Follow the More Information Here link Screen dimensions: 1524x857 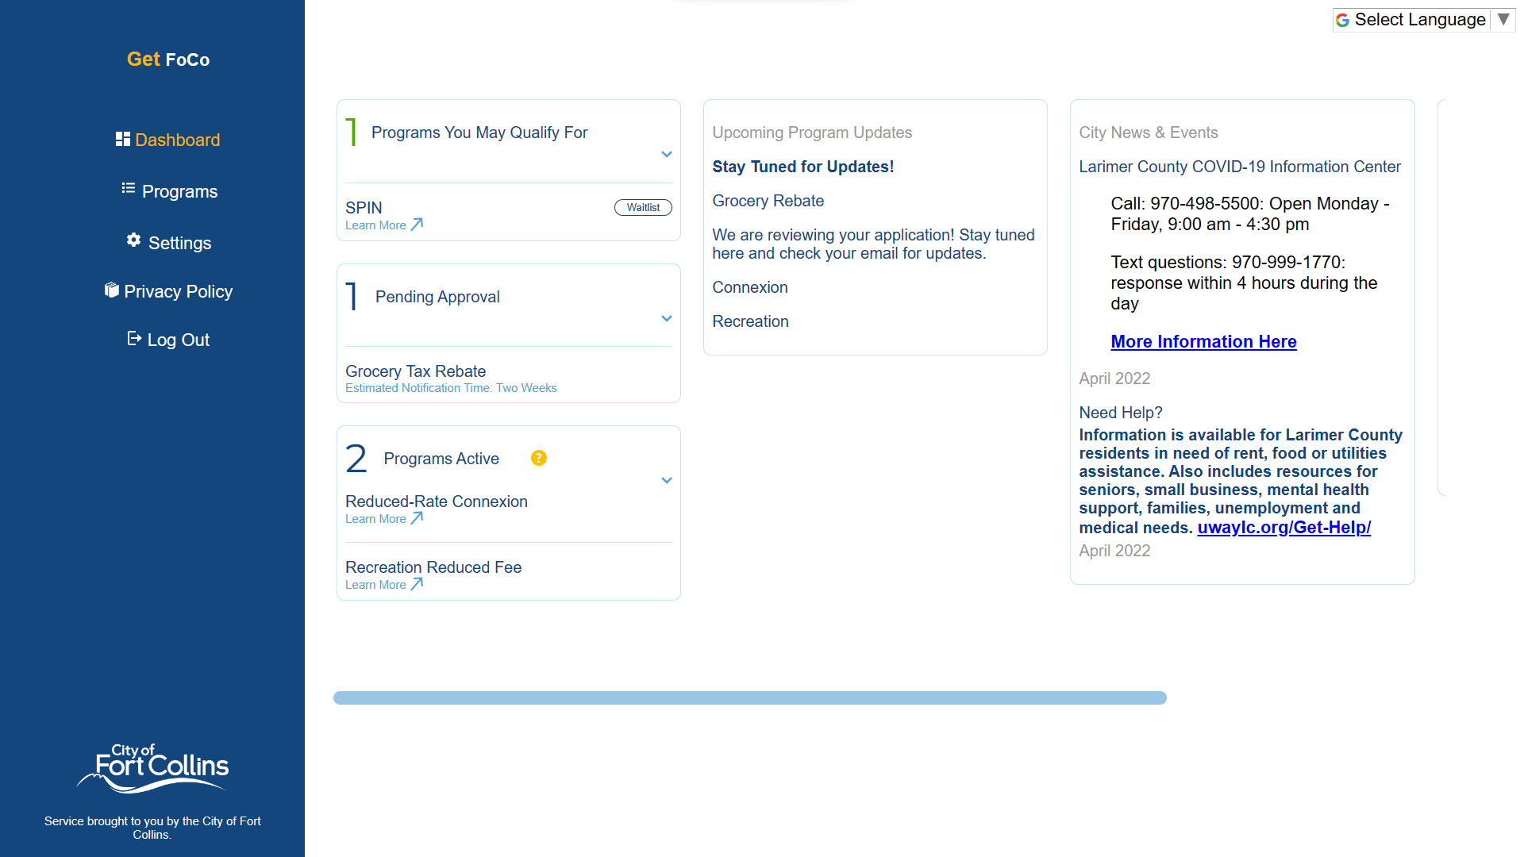[1203, 341]
